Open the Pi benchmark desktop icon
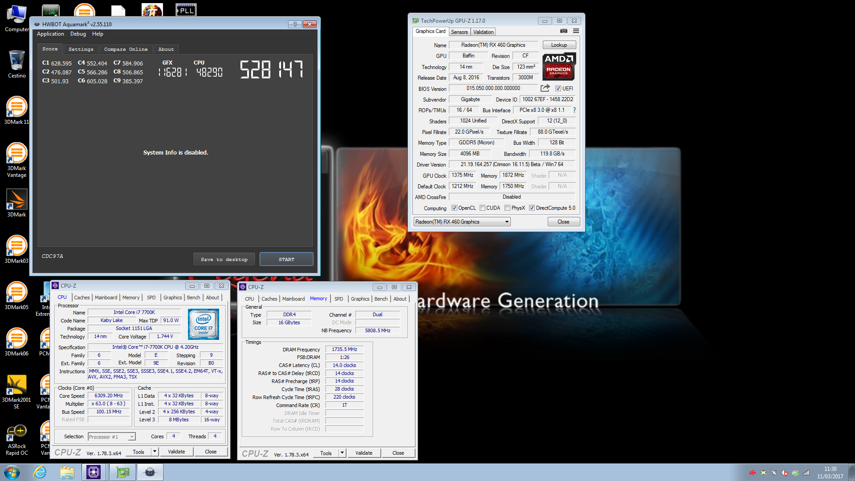The width and height of the screenshot is (855, 481). (152, 9)
